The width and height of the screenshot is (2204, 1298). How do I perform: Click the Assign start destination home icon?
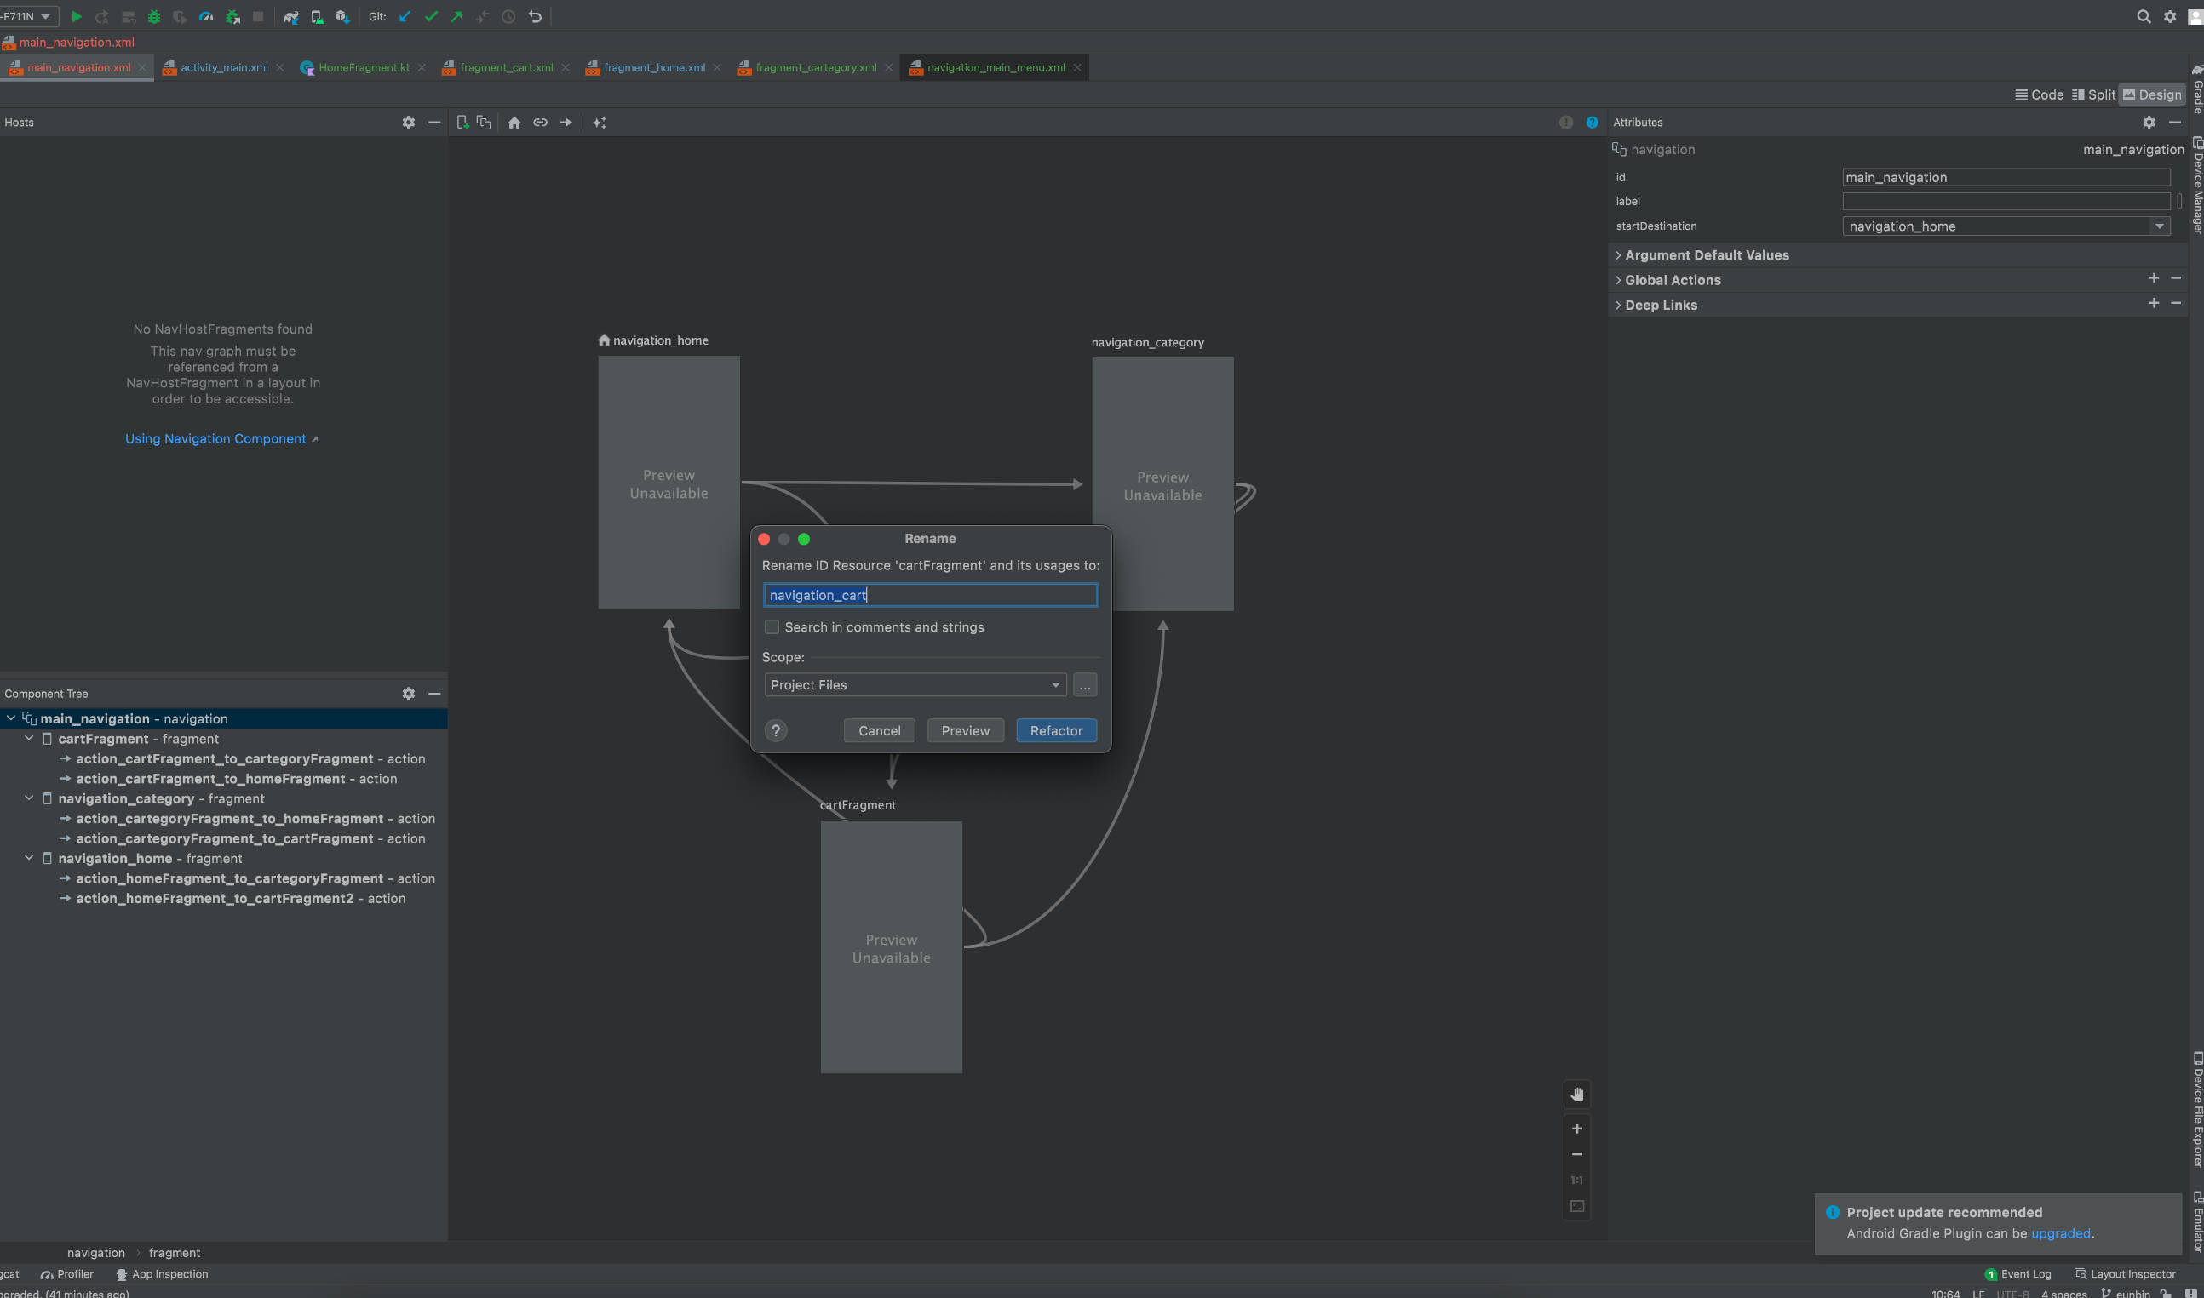(514, 123)
